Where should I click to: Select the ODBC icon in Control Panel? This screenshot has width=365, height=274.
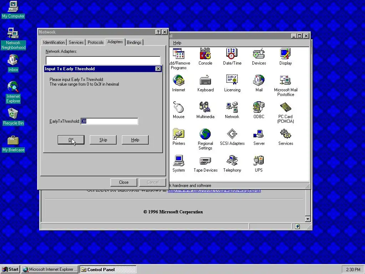click(259, 110)
